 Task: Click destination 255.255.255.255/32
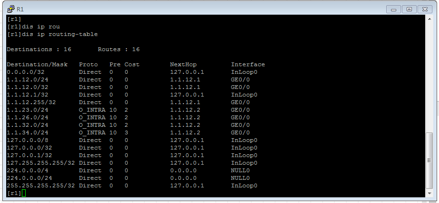(41, 185)
